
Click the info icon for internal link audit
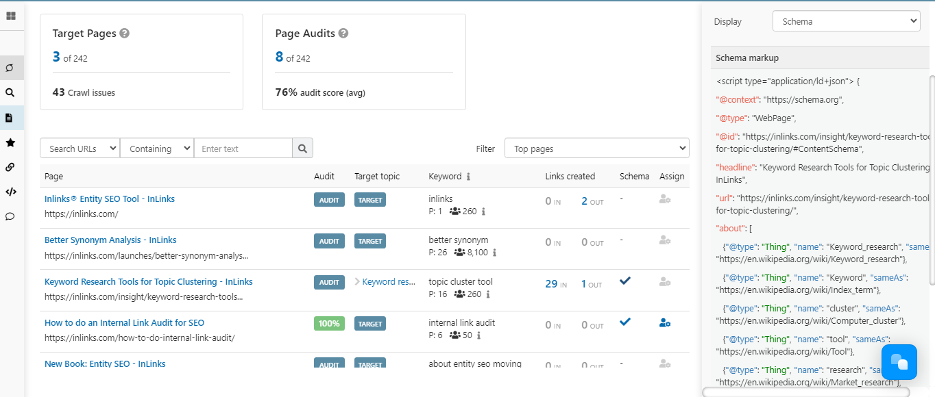[478, 335]
